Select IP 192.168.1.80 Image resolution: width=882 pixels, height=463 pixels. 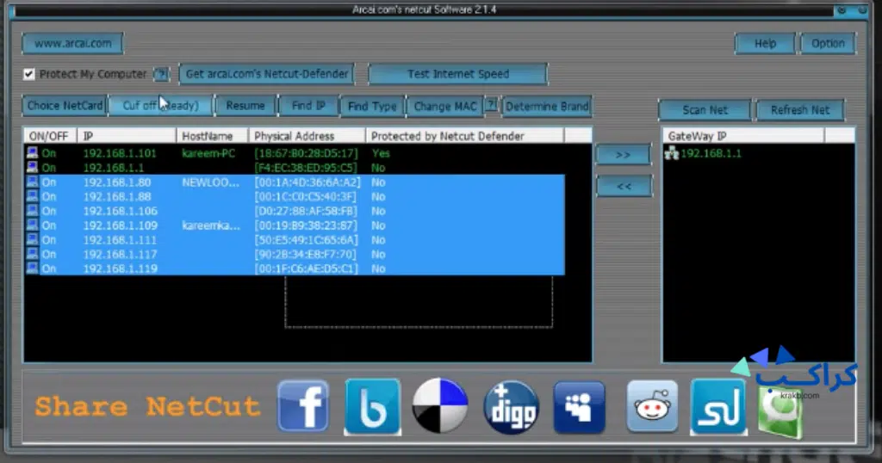pyautogui.click(x=117, y=182)
